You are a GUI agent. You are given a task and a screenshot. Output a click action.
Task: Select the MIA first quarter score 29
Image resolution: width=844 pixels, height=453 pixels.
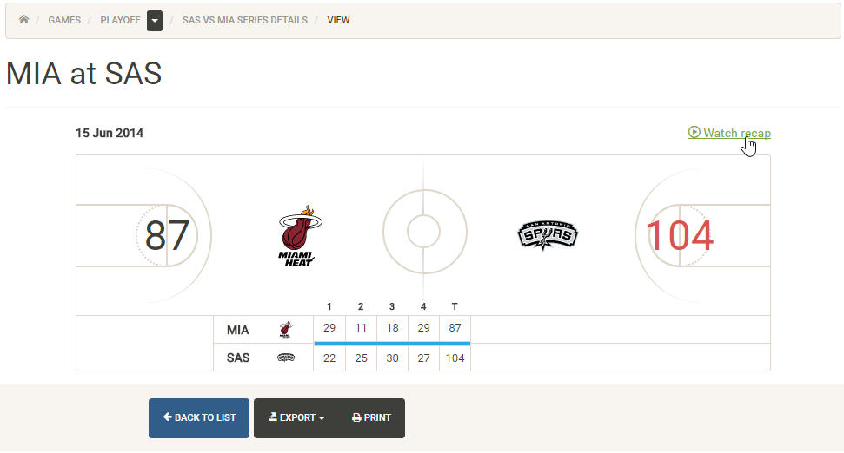329,330
